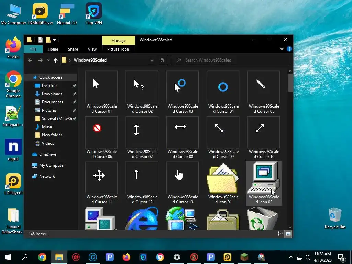Click scrollbar down arrow in file list
This screenshot has width=352, height=264.
(x=290, y=227)
